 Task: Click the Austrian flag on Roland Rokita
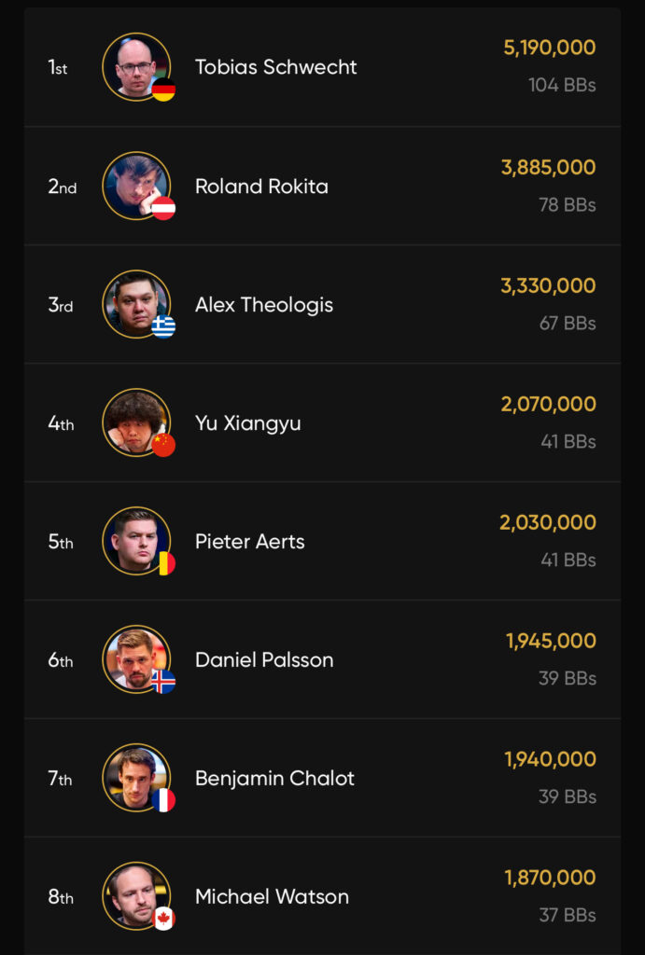164,209
